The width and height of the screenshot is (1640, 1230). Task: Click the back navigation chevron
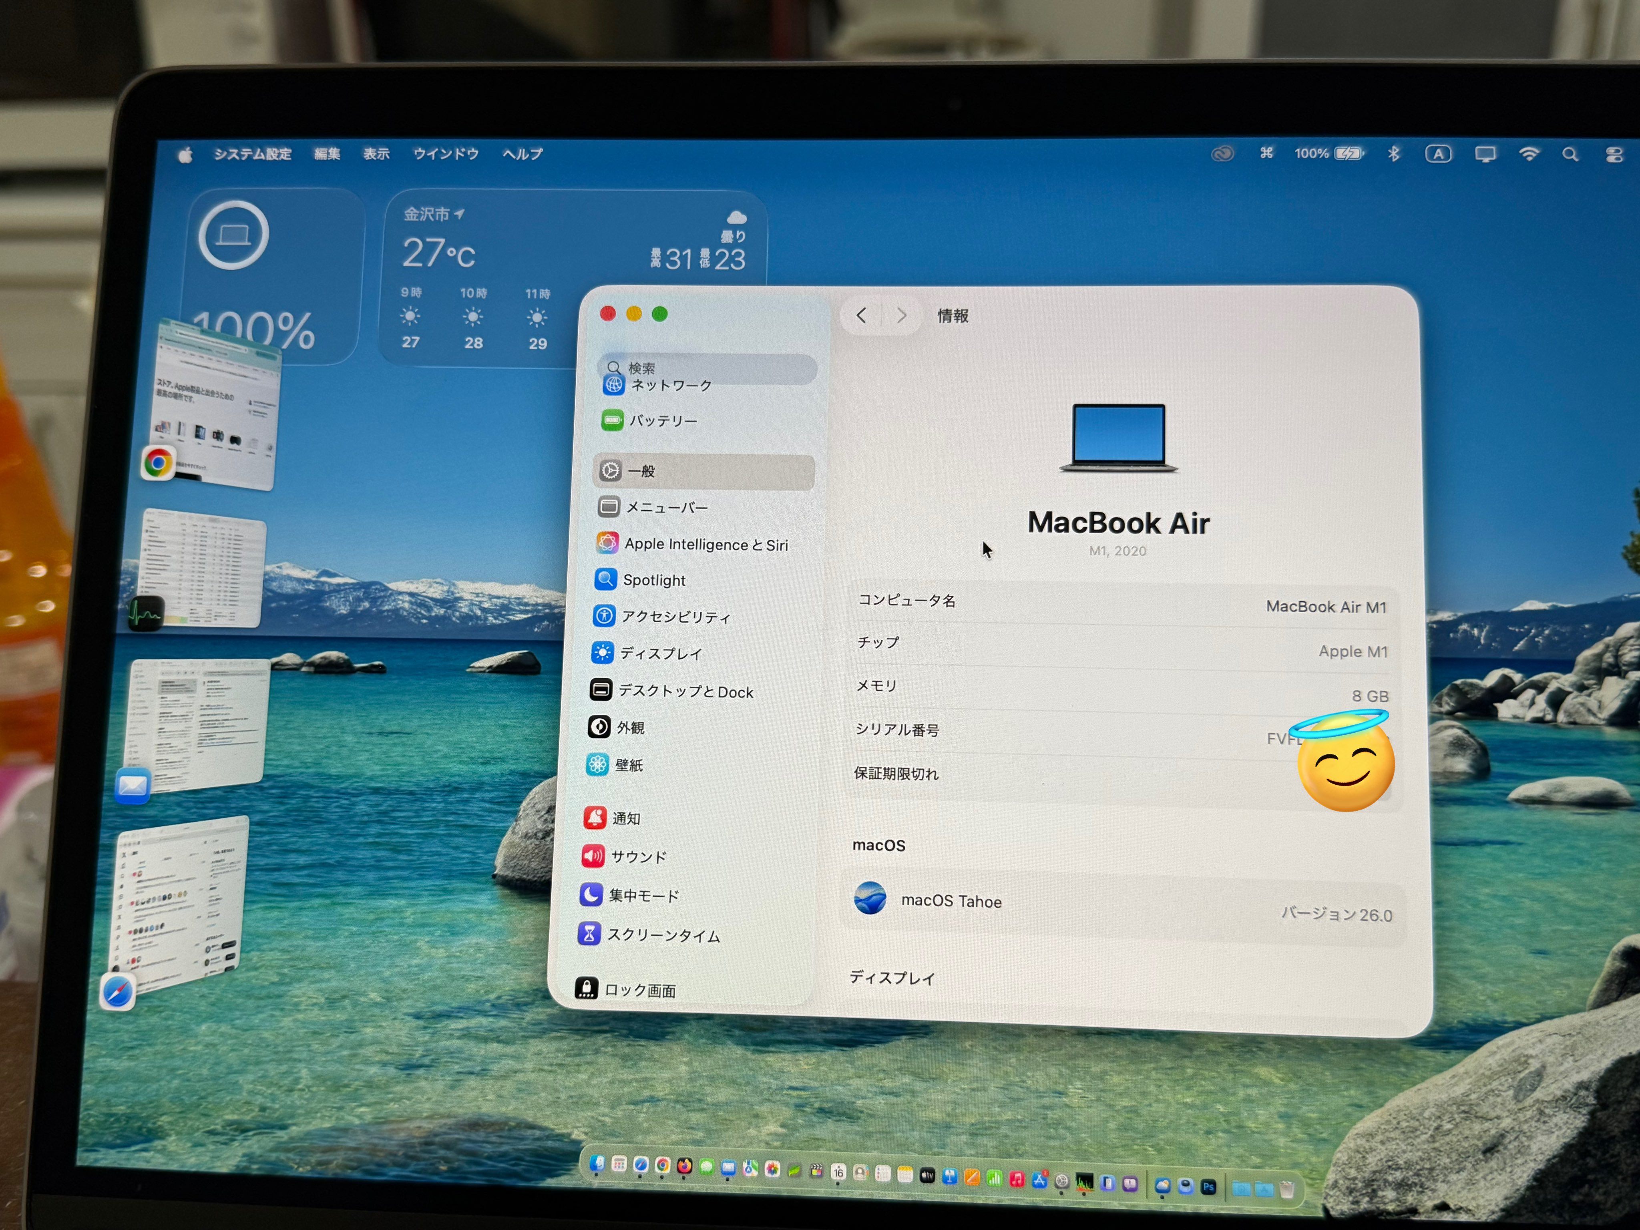(x=861, y=316)
